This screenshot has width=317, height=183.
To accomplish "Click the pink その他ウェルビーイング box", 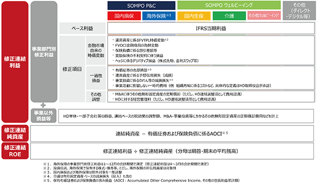I will [264, 15].
